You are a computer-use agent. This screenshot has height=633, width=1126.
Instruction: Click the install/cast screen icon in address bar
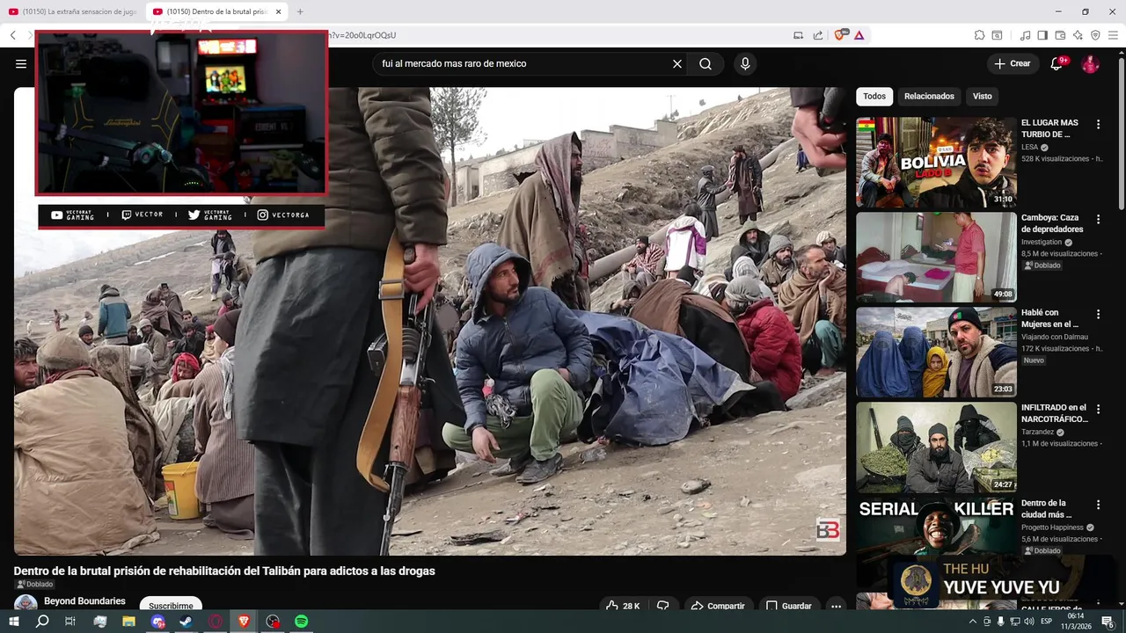click(x=799, y=35)
